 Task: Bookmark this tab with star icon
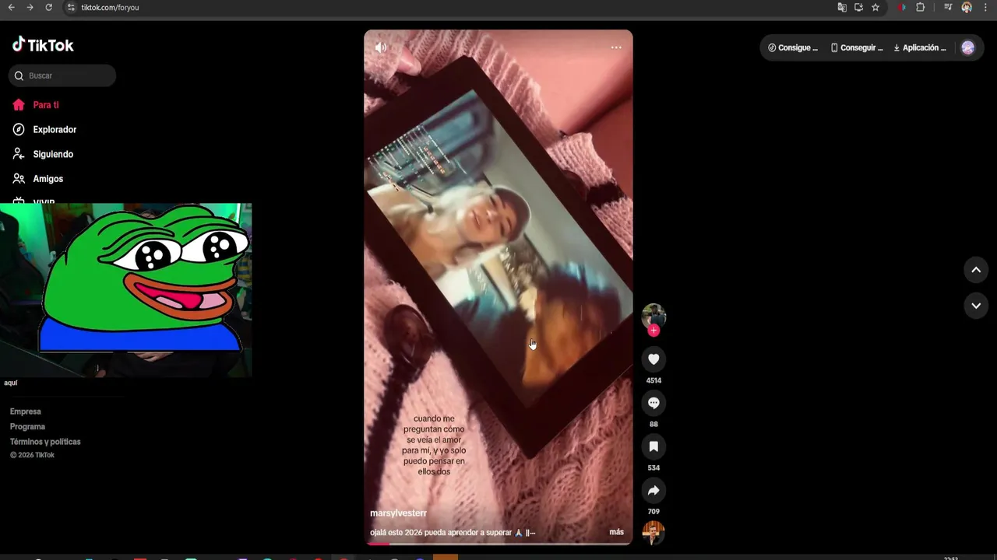[875, 7]
